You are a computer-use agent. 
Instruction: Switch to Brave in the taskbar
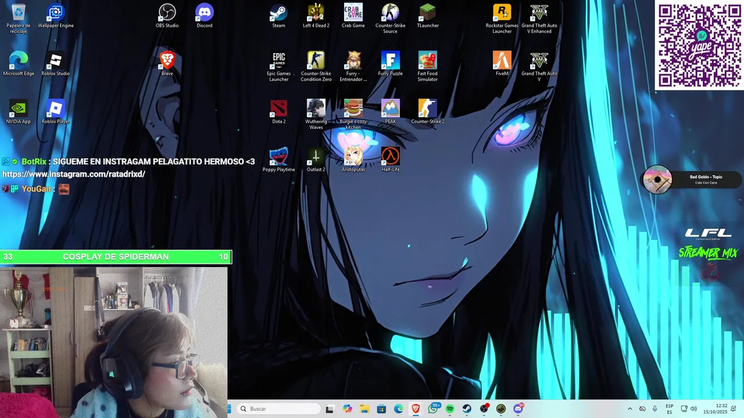(x=416, y=409)
